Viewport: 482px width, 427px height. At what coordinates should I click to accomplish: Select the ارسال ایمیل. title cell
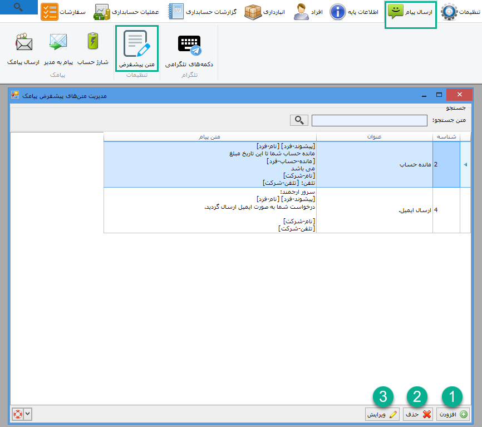[375, 210]
